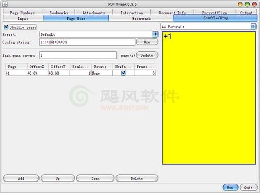Viewport: 260px width, 193px height.
Task: Click the Down button
Action: point(95,178)
